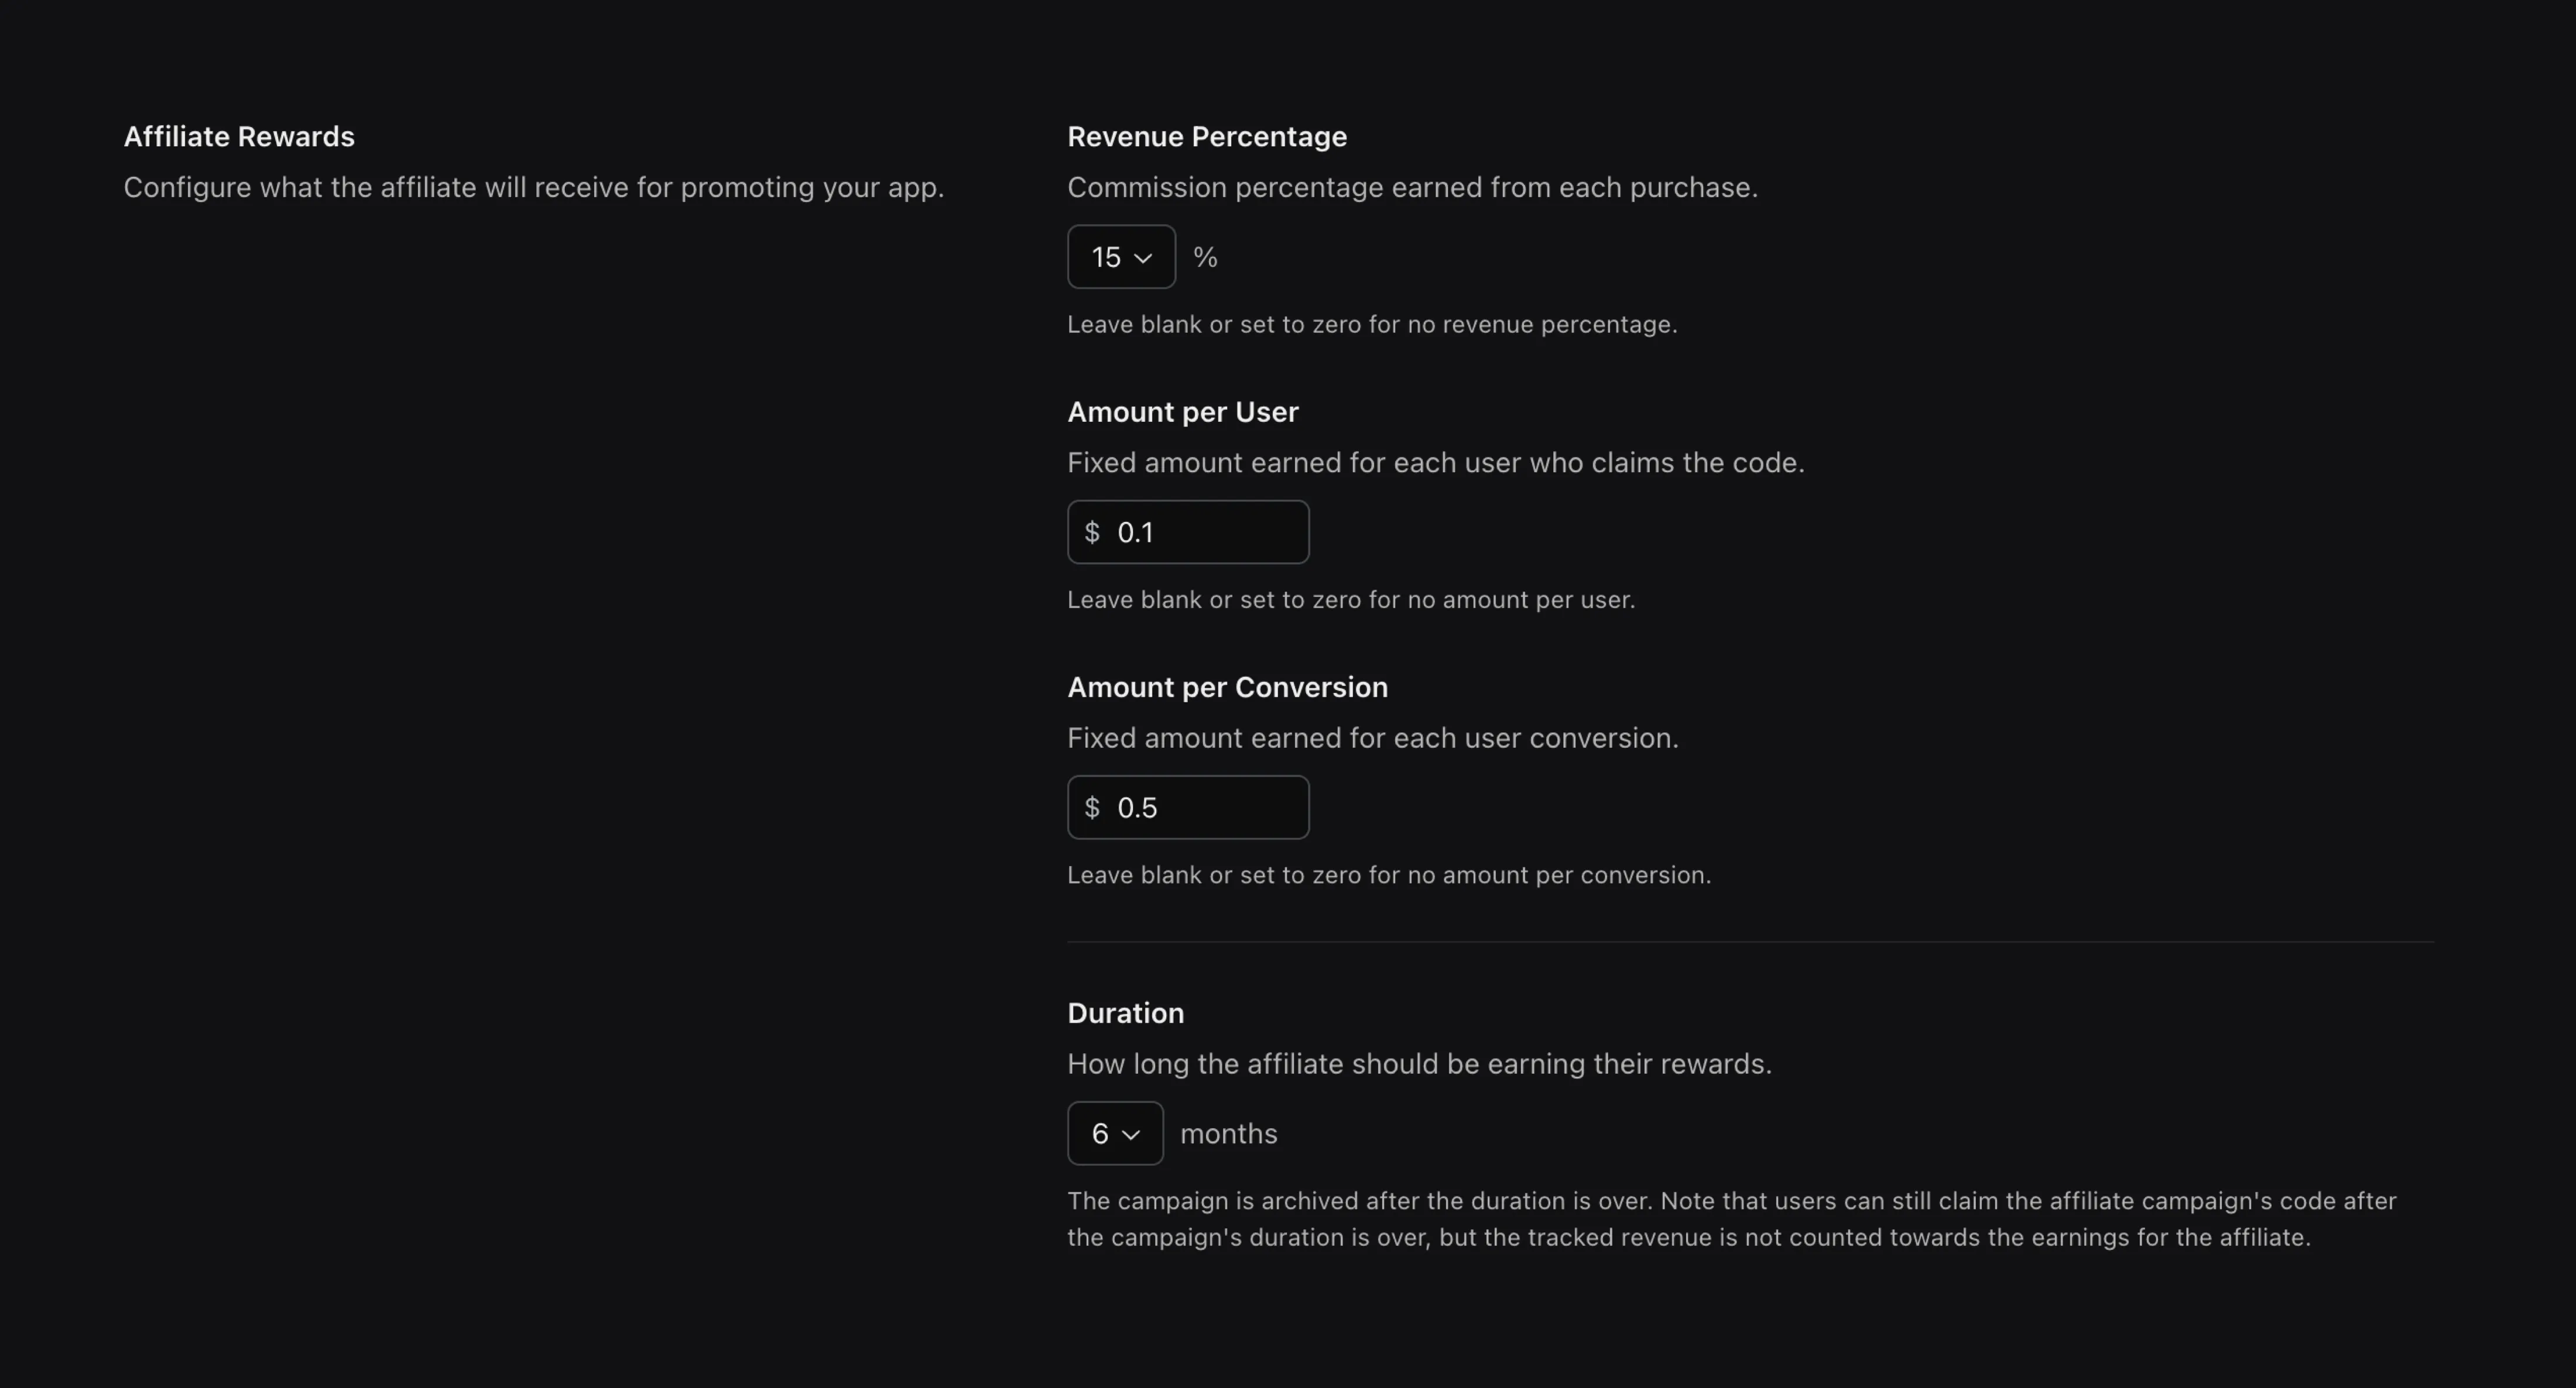Click the "no amount per conversion" hint text

1388,874
